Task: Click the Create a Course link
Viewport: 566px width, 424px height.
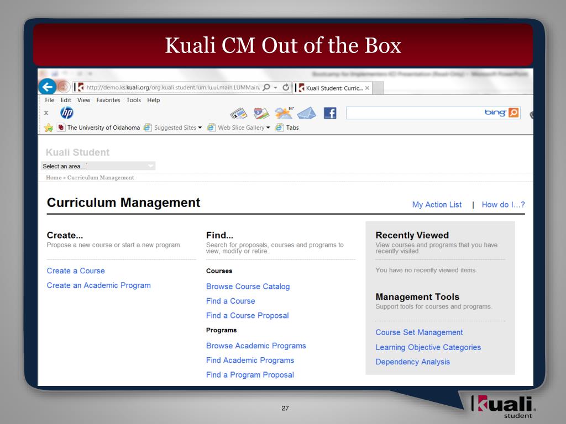Action: 76,271
